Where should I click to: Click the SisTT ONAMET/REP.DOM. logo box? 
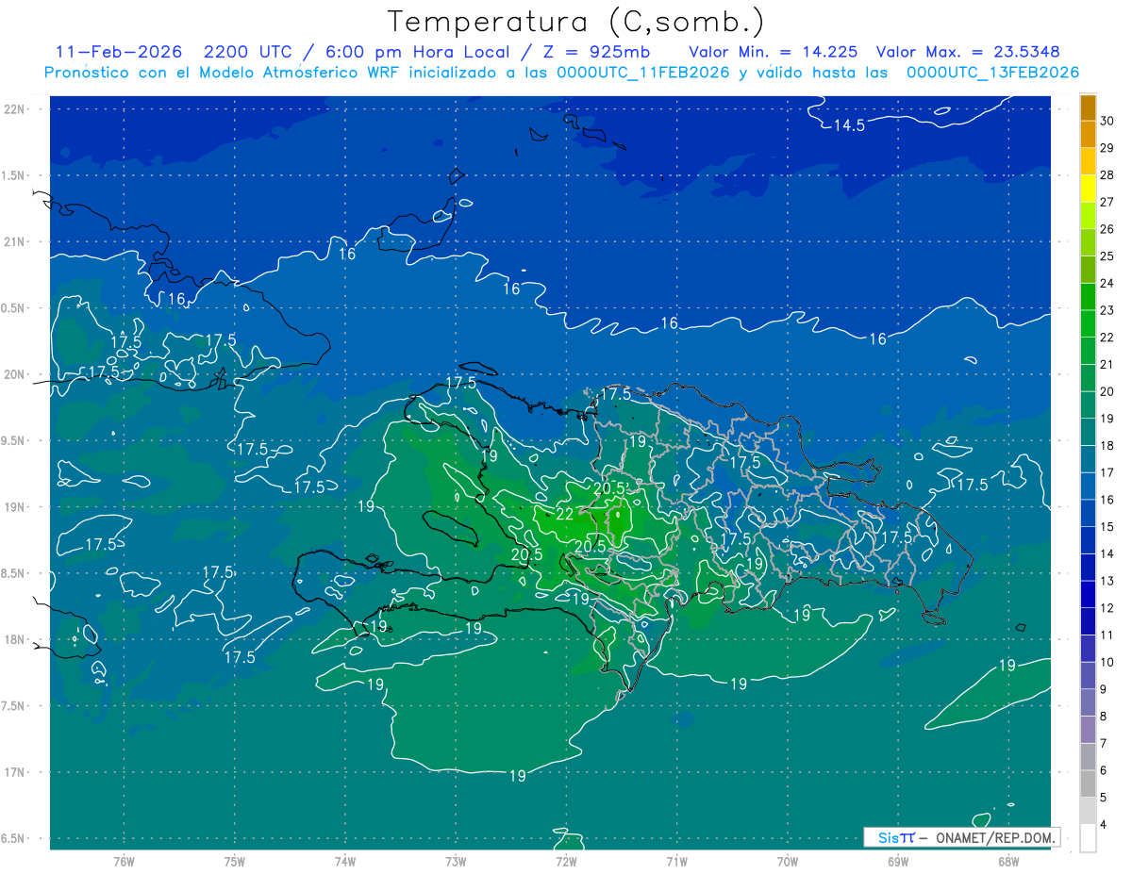(960, 837)
